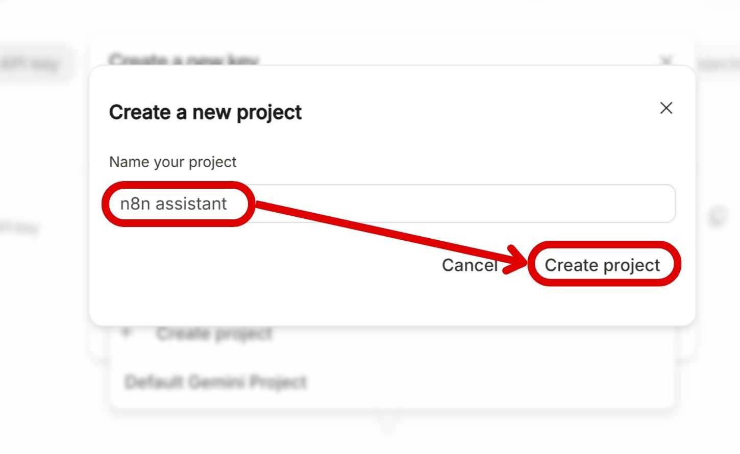The width and height of the screenshot is (740, 454).
Task: Click the Create a new project heading
Action: tap(205, 112)
